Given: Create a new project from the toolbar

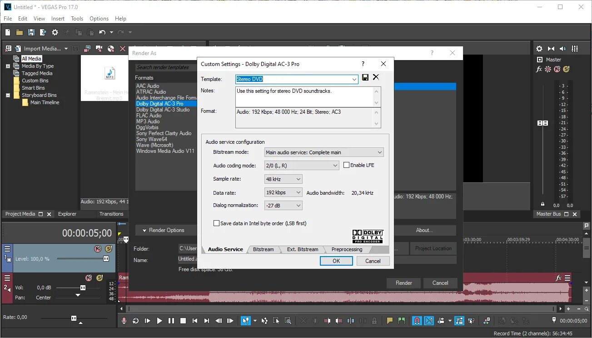Looking at the screenshot, I should click(8, 32).
